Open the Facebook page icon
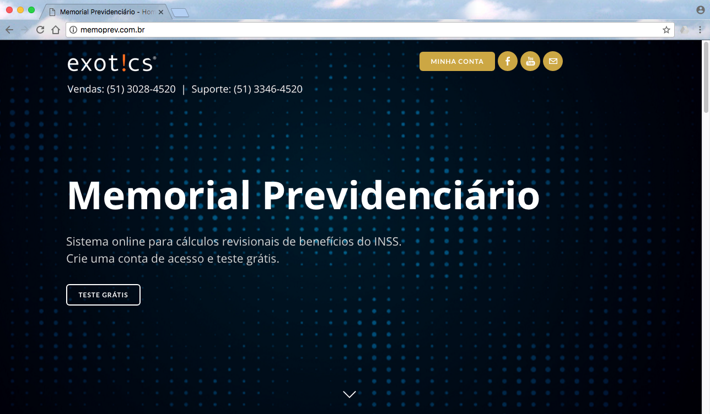710x414 pixels. pyautogui.click(x=507, y=61)
